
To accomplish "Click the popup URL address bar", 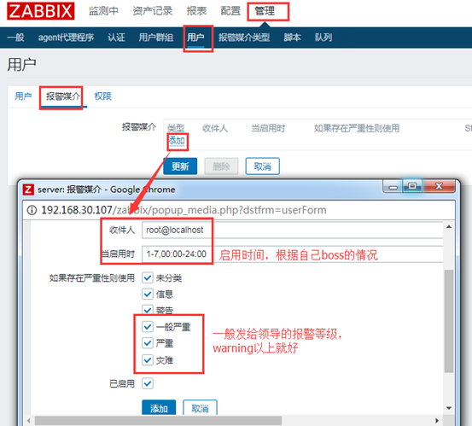I will (239, 210).
